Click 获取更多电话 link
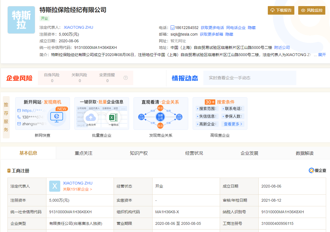330x232 pixels. coord(212,28)
